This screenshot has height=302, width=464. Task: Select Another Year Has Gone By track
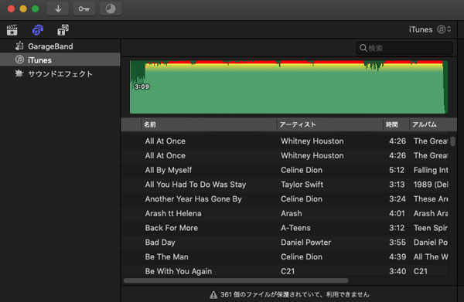285,199
